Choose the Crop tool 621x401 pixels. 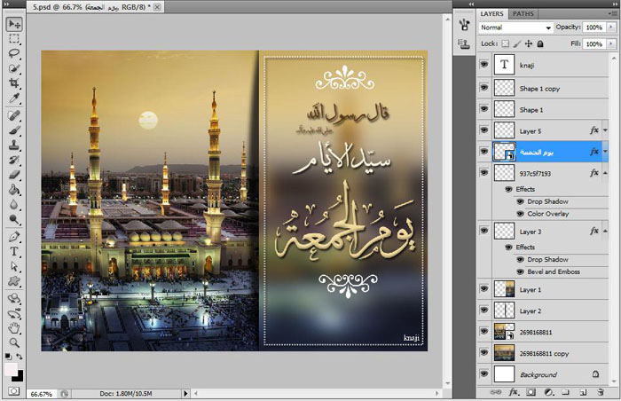coord(14,83)
